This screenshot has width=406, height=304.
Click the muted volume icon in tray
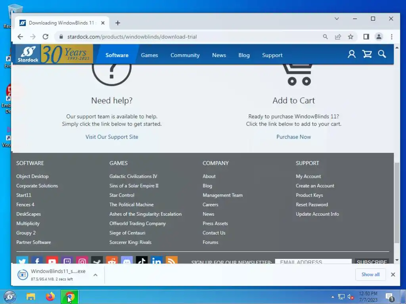pos(350,297)
